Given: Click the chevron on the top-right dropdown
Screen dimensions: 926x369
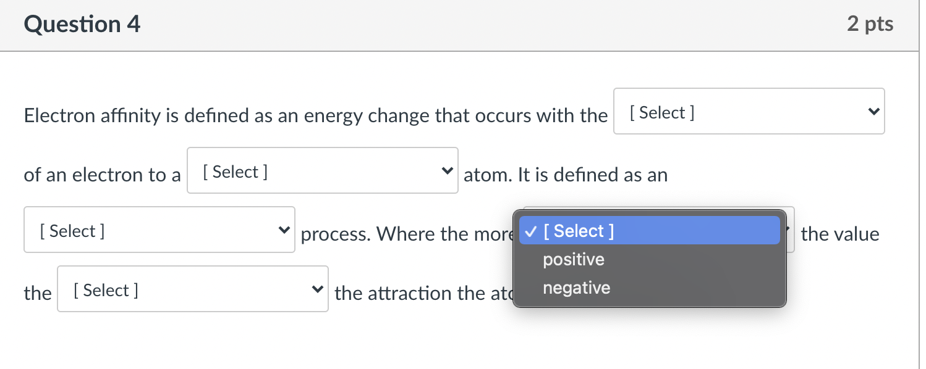Looking at the screenshot, I should tap(873, 112).
